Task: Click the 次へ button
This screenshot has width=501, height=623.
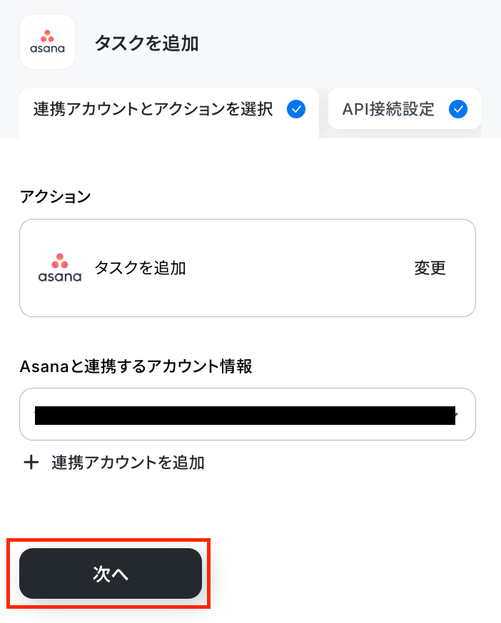Action: pos(111,573)
